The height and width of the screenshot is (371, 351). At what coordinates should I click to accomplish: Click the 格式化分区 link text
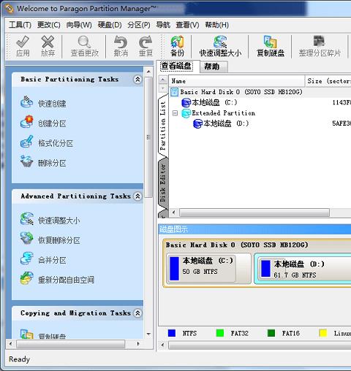(x=56, y=143)
